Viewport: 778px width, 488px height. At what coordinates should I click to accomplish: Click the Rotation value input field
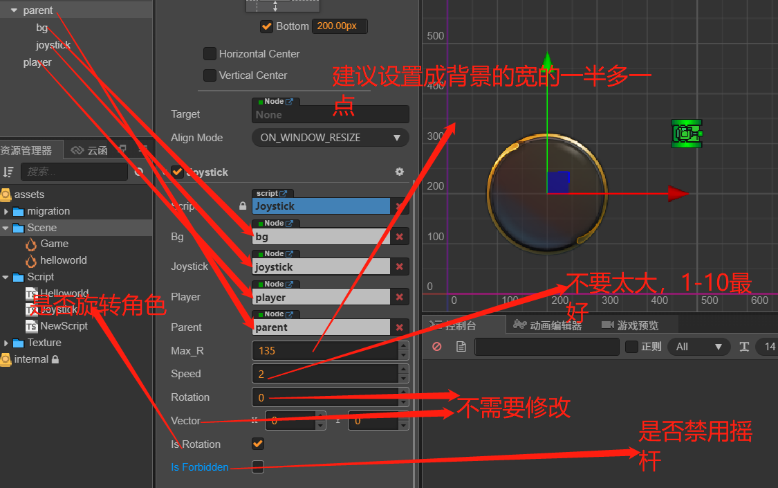coord(326,397)
